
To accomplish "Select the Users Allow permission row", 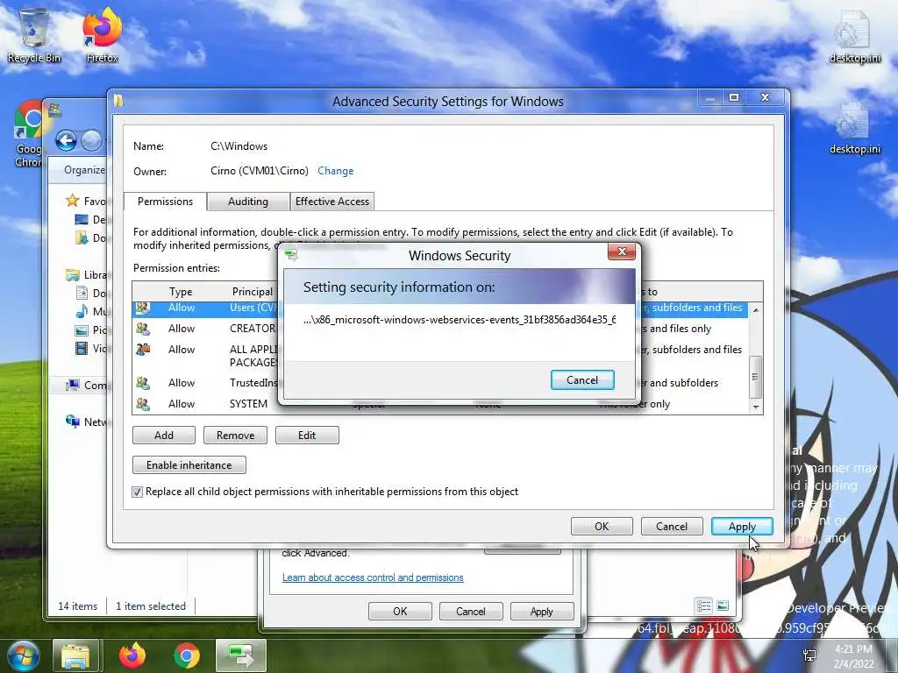I will click(x=440, y=308).
